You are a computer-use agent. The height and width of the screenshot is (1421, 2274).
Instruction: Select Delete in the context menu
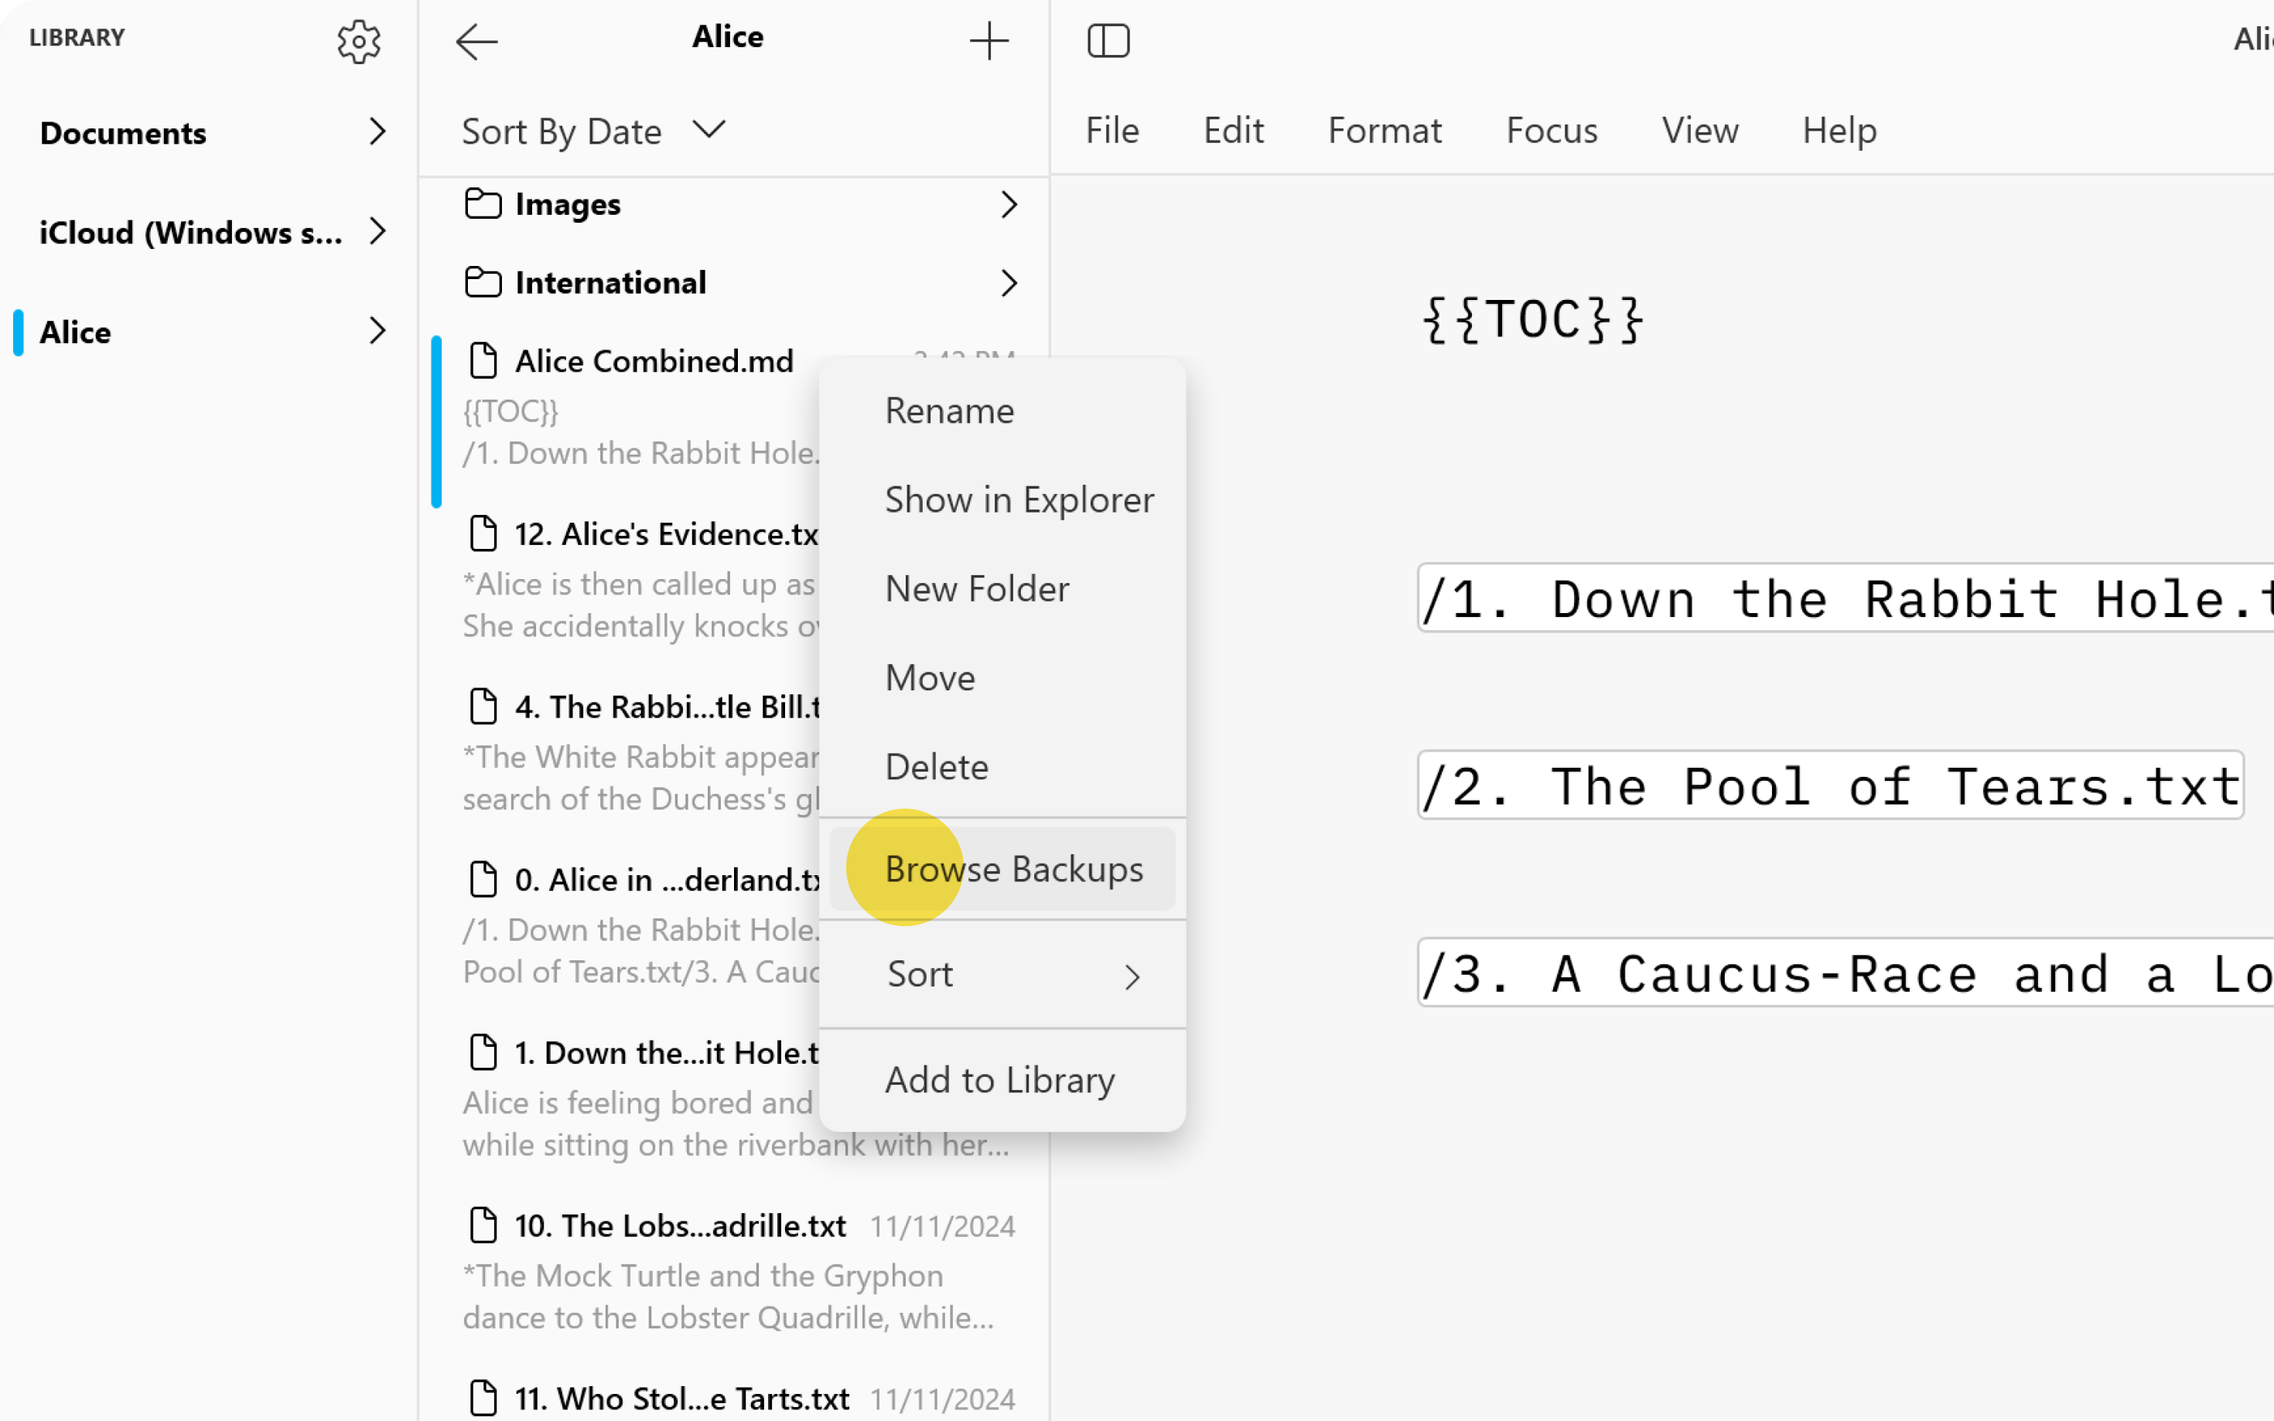935,767
